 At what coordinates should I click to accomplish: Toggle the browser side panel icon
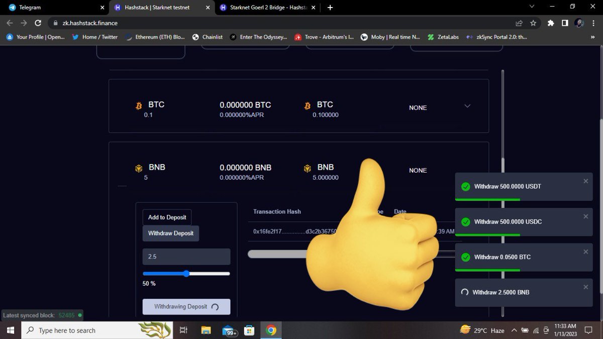pyautogui.click(x=565, y=23)
